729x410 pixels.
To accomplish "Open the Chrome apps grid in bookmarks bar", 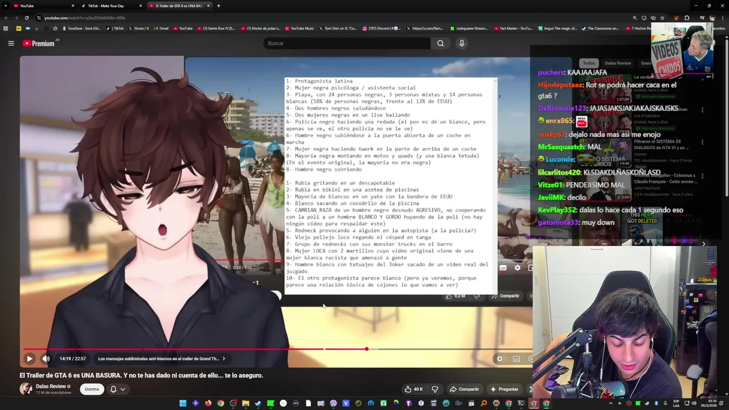I will click(6, 28).
